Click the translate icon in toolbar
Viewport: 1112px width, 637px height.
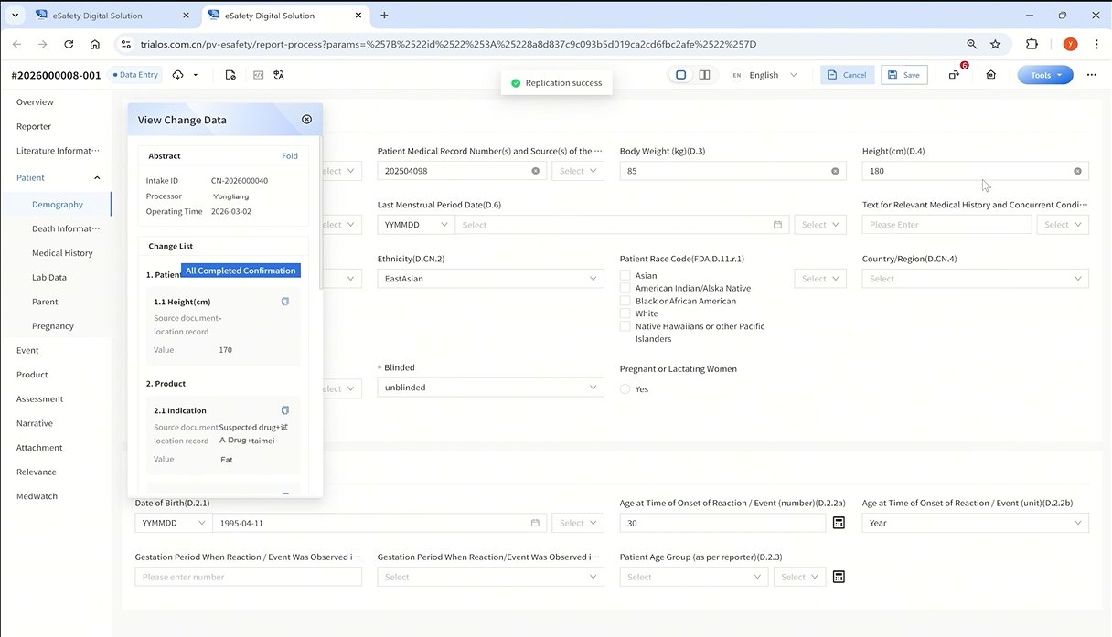(x=279, y=75)
